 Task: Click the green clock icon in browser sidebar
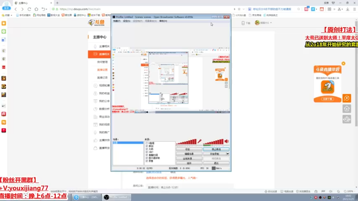click(x=4, y=31)
